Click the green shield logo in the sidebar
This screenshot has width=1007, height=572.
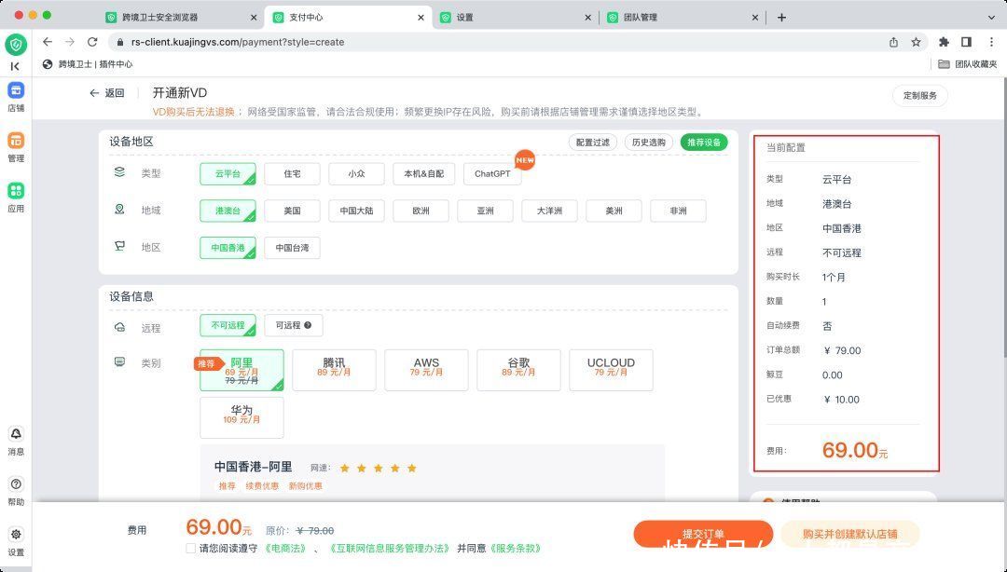[x=16, y=45]
